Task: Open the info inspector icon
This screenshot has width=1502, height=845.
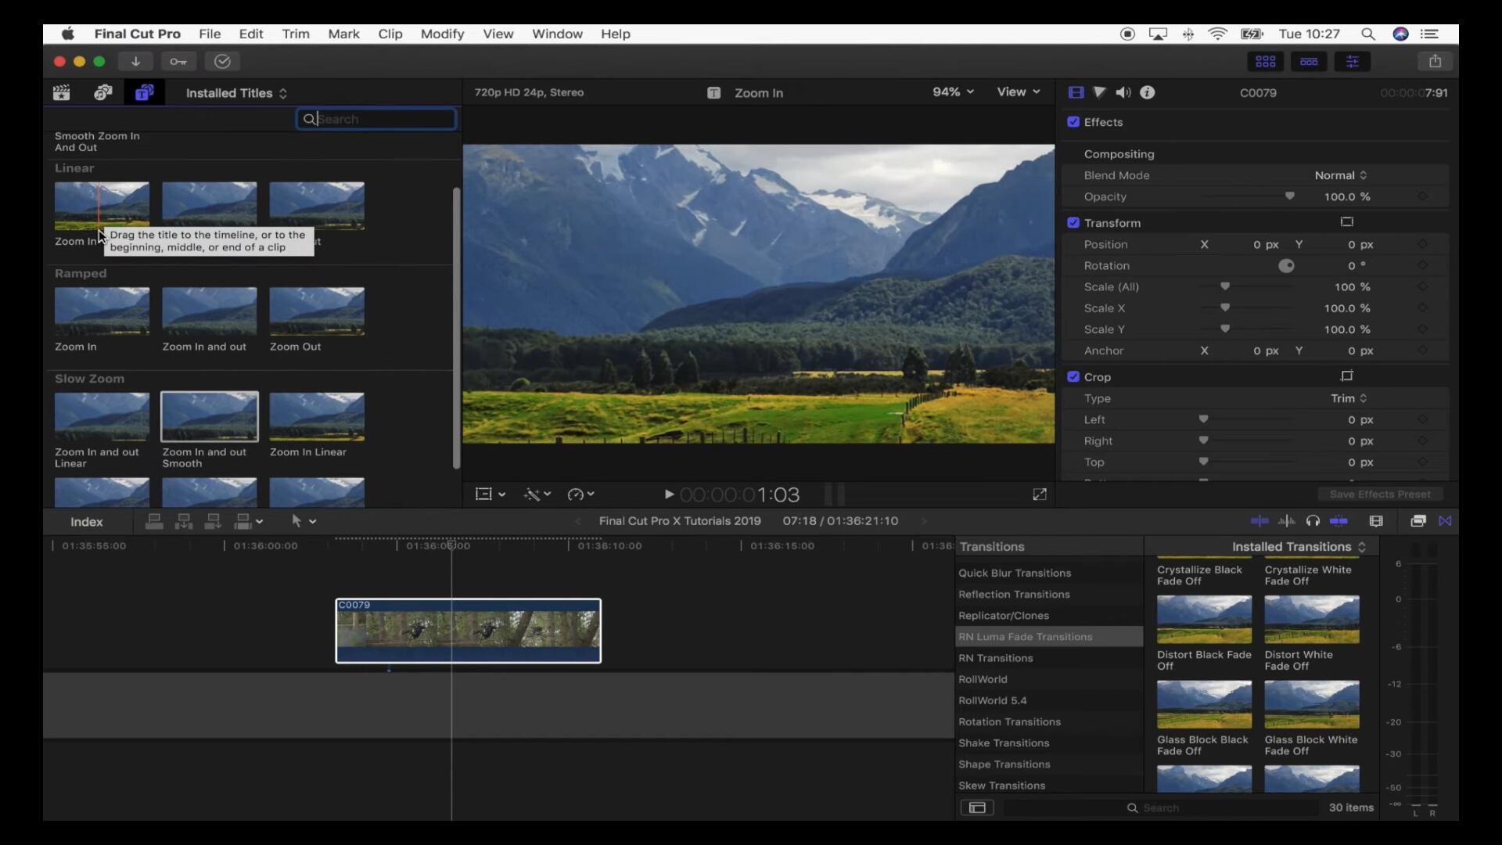Action: [x=1147, y=92]
